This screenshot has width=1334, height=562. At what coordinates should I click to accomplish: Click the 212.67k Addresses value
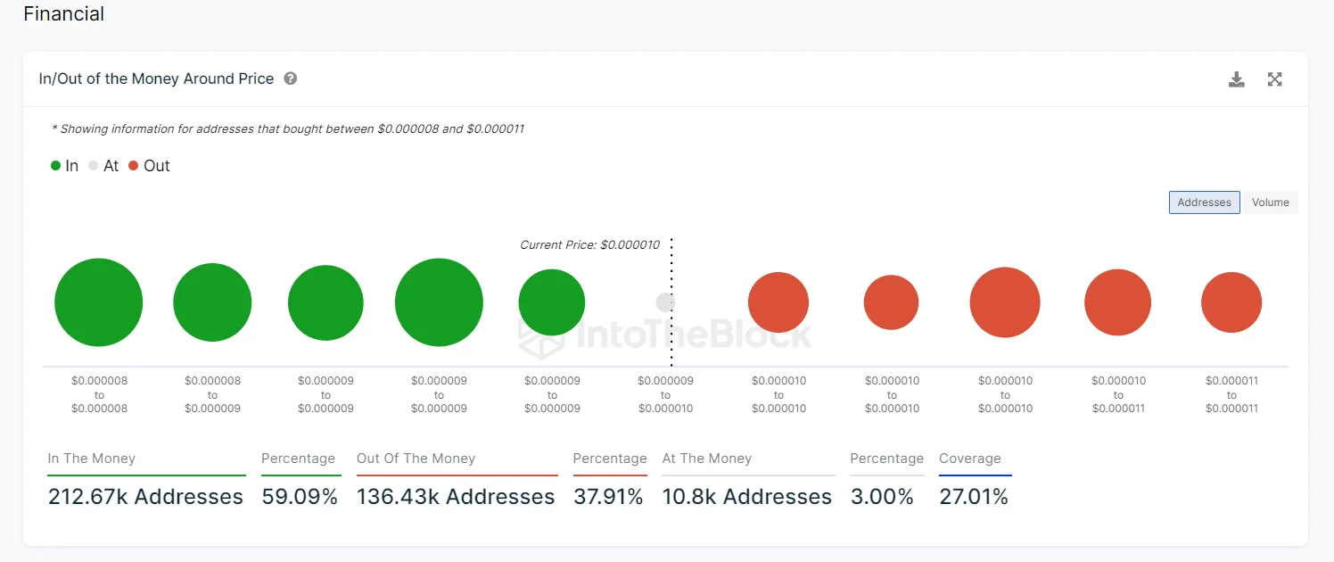click(145, 497)
